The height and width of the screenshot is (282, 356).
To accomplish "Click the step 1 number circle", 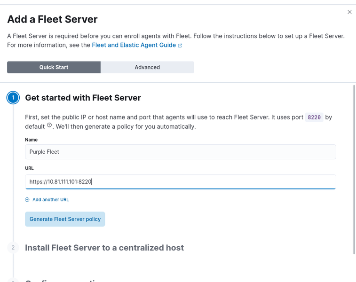I will (13, 98).
